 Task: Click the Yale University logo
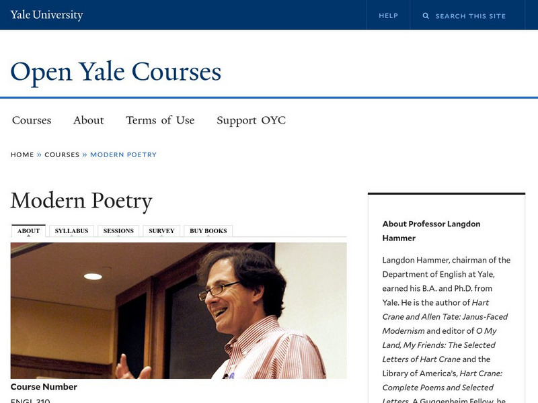[47, 15]
